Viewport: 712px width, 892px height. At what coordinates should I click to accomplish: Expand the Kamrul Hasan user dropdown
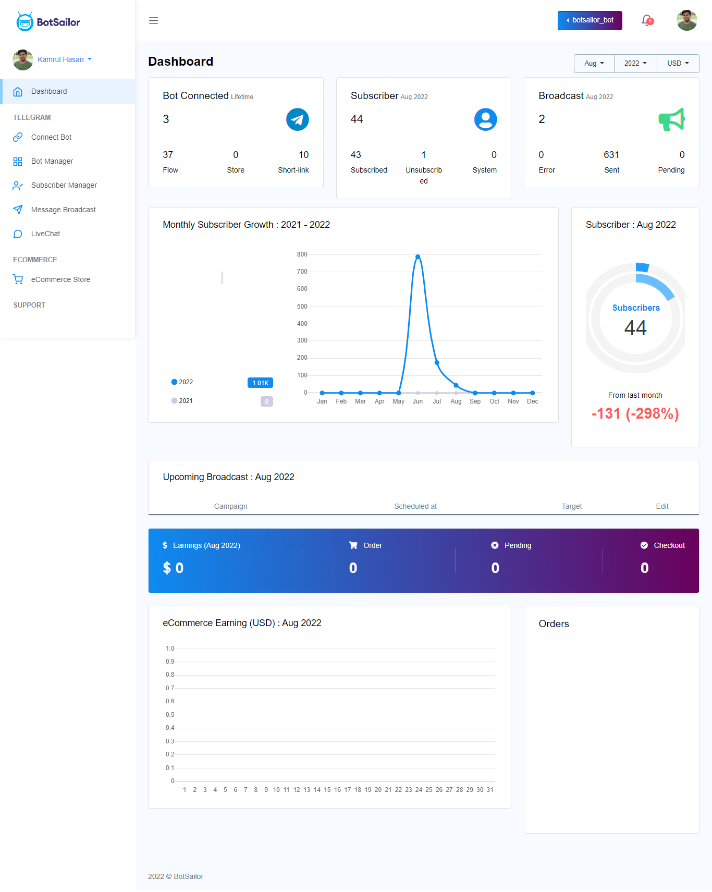65,59
